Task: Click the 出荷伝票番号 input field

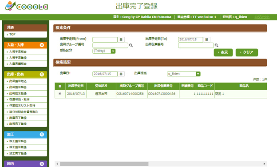Action: pos(196,45)
